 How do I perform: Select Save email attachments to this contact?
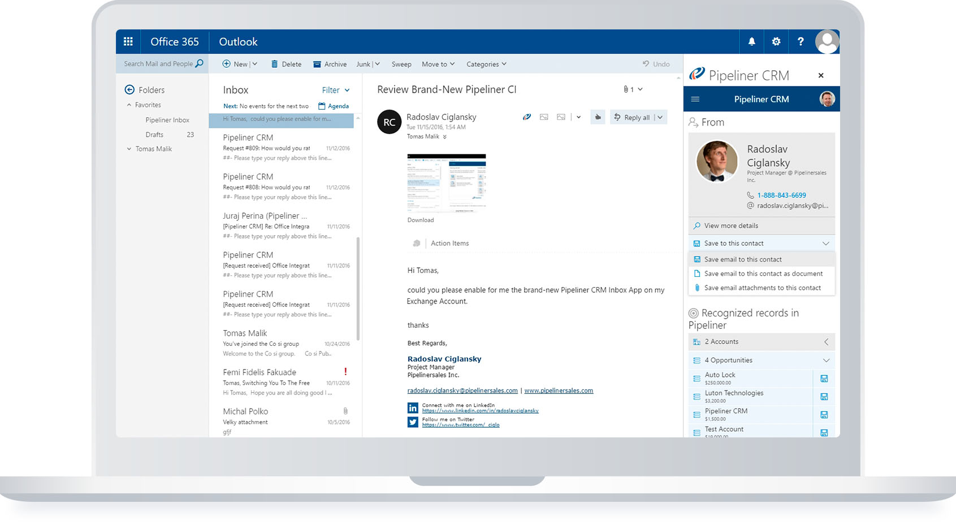(x=762, y=288)
